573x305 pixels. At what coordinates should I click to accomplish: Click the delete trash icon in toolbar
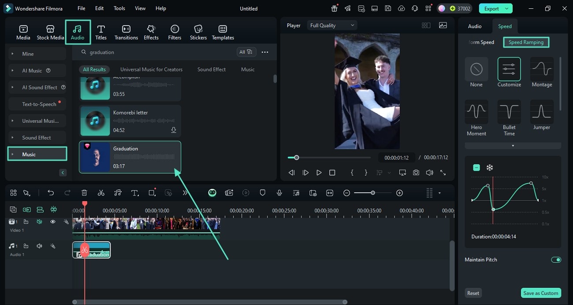click(84, 193)
